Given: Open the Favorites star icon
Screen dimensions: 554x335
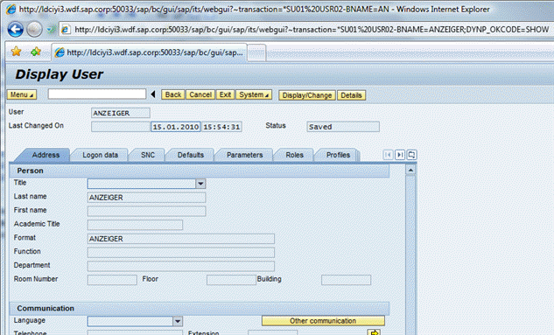Looking at the screenshot, I should click(x=16, y=52).
